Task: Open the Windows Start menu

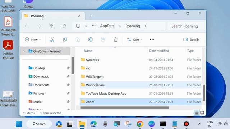Action: point(19,124)
